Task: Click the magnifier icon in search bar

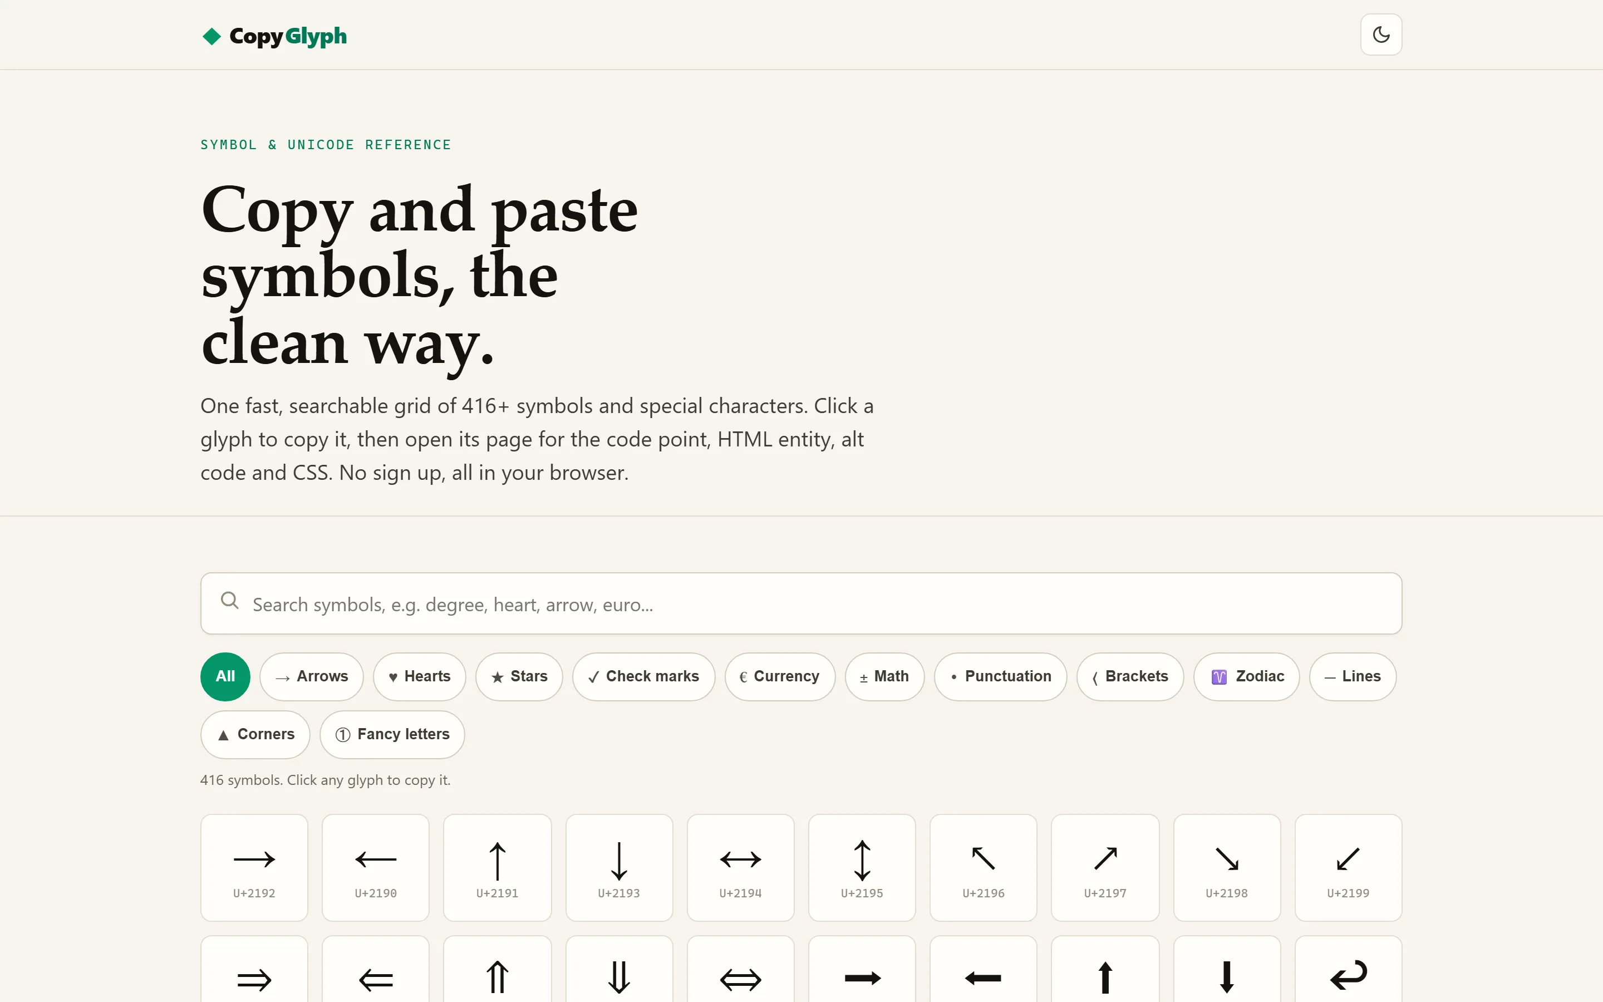Action: [230, 601]
